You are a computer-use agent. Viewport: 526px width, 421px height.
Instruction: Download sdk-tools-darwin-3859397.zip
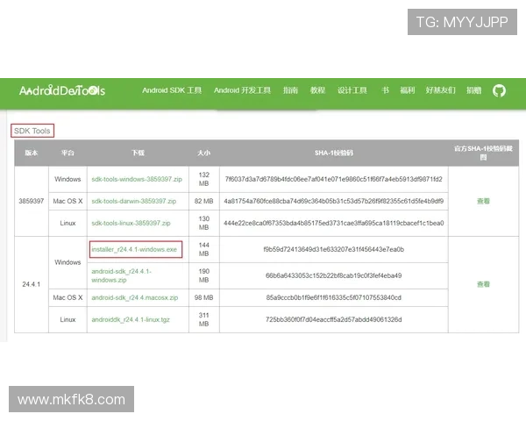pyautogui.click(x=134, y=201)
